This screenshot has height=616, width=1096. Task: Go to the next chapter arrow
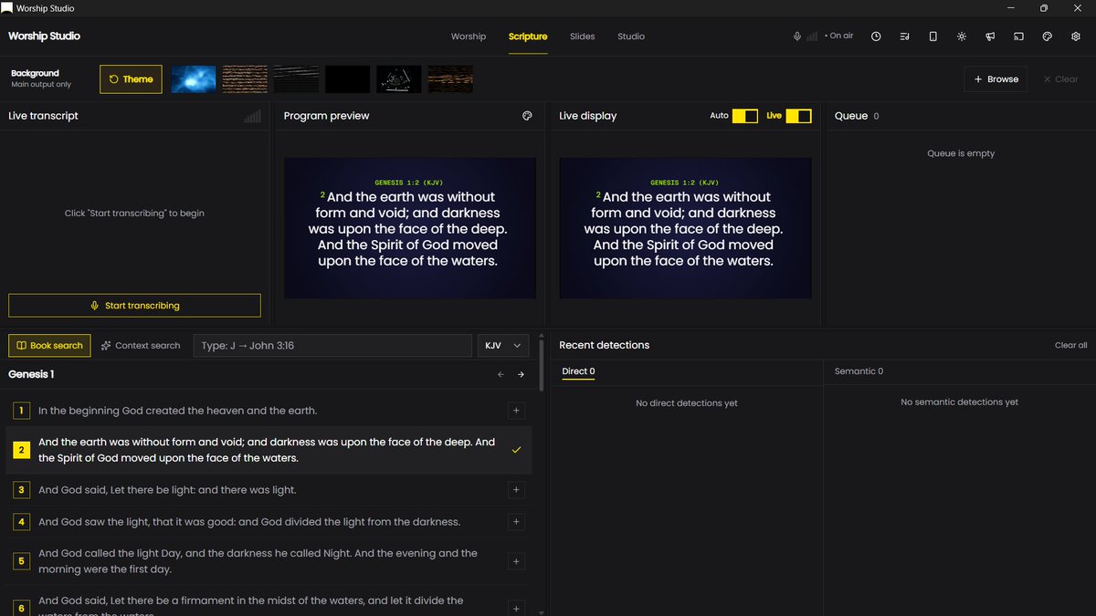(521, 374)
